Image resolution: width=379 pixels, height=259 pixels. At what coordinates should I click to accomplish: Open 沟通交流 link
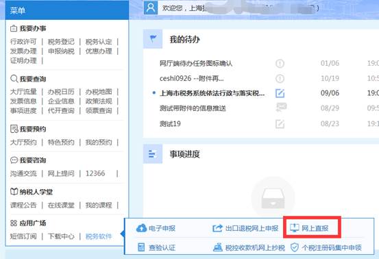click(23, 173)
